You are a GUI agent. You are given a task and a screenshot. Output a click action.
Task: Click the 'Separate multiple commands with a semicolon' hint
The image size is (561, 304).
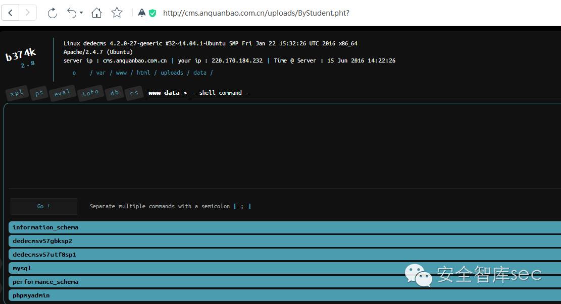pos(160,206)
